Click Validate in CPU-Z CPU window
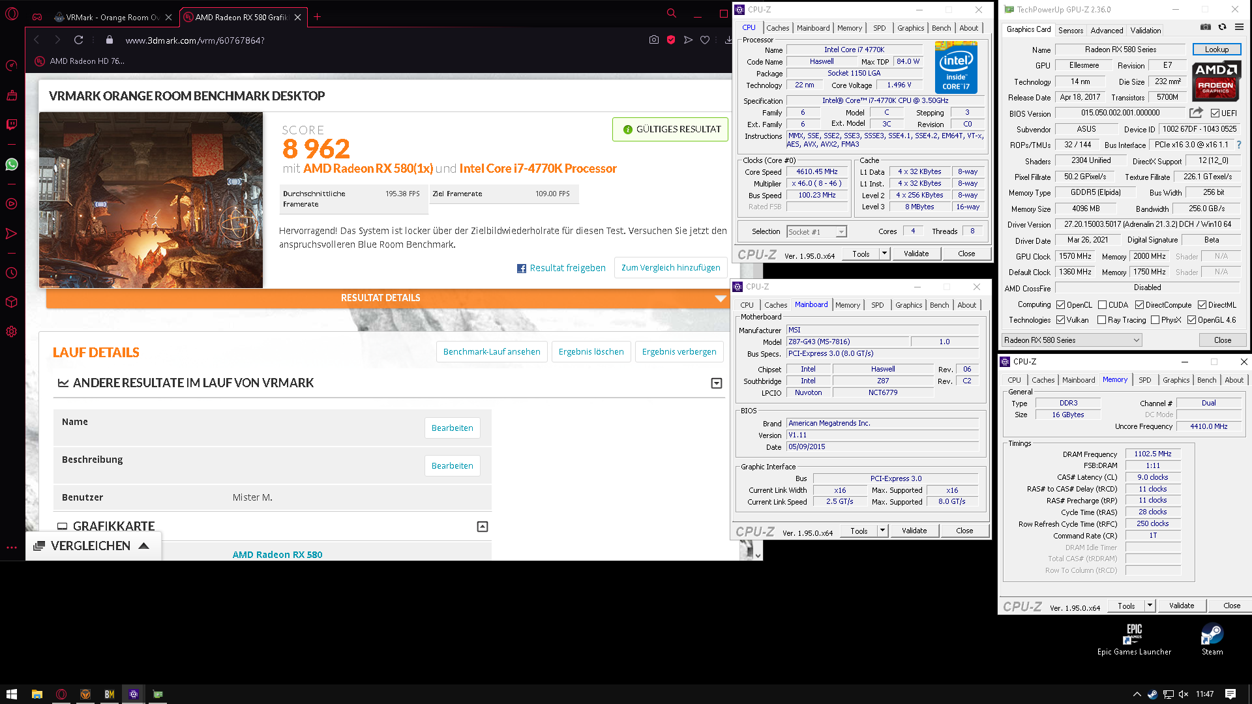 pyautogui.click(x=916, y=254)
